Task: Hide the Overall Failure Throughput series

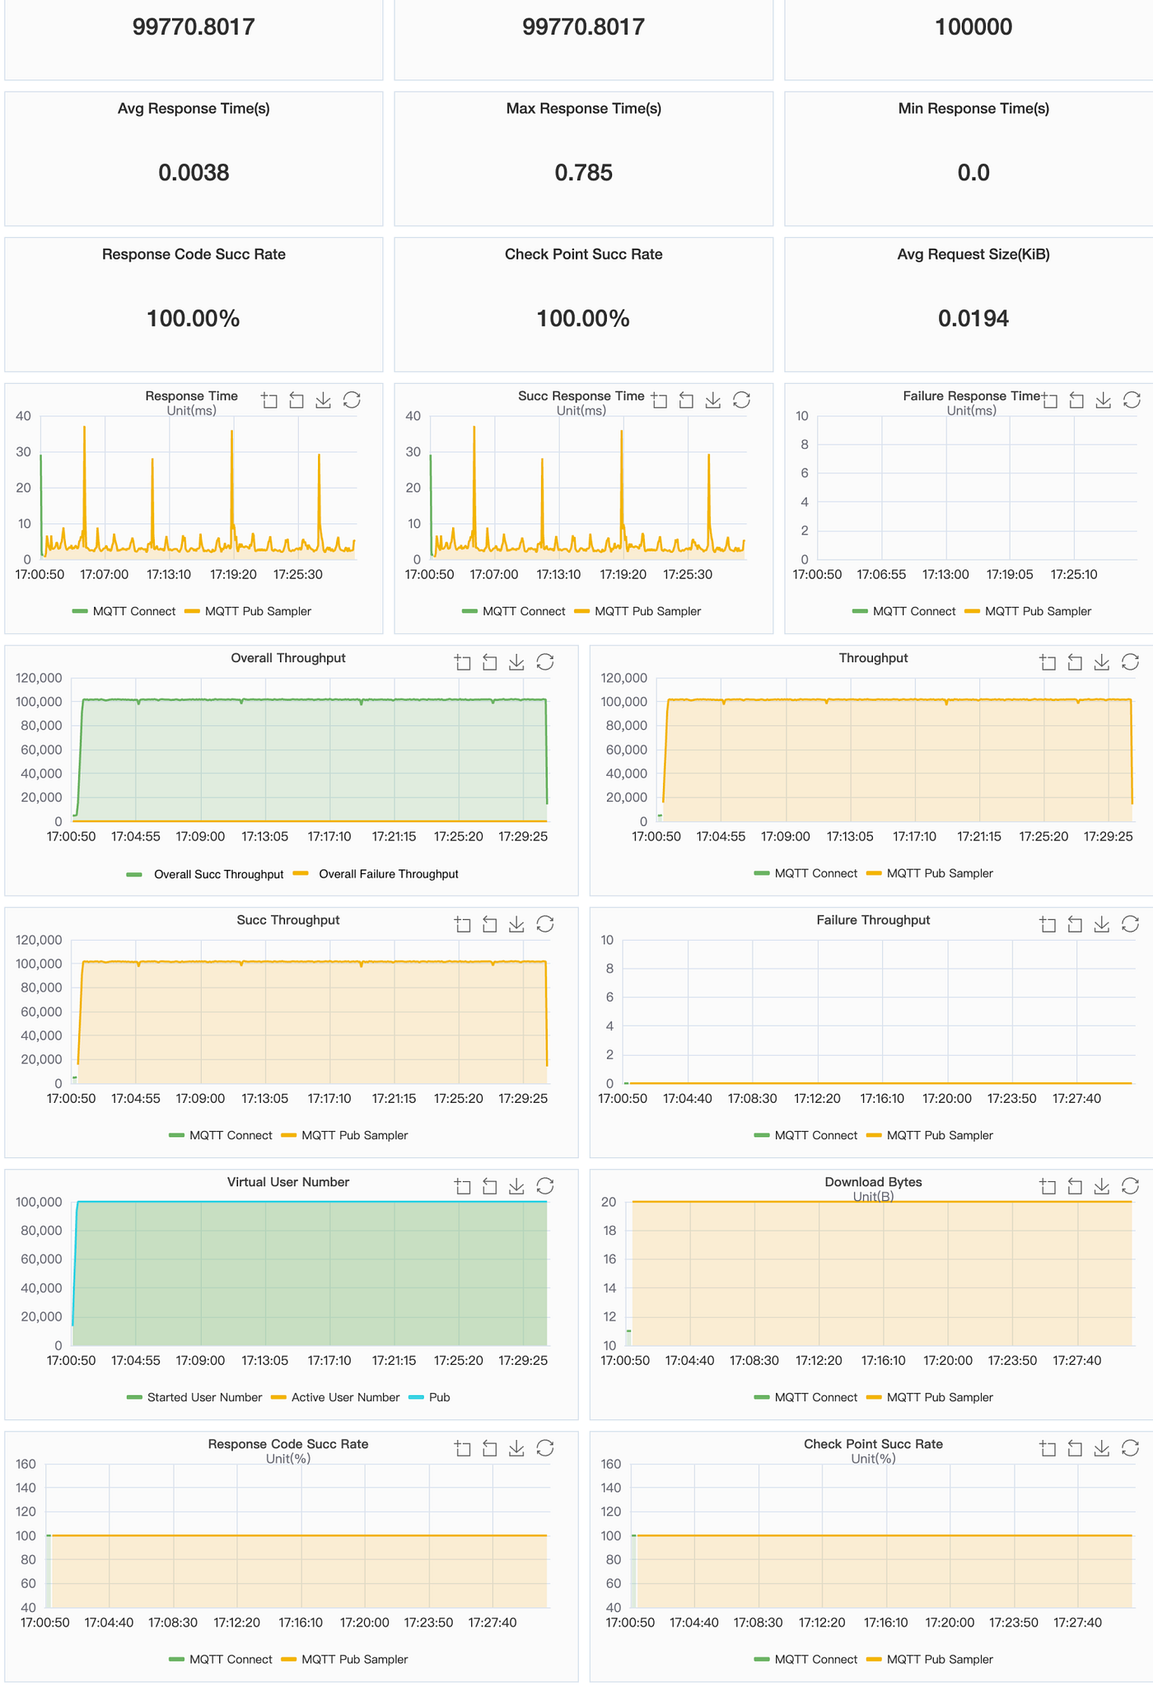Action: [376, 874]
